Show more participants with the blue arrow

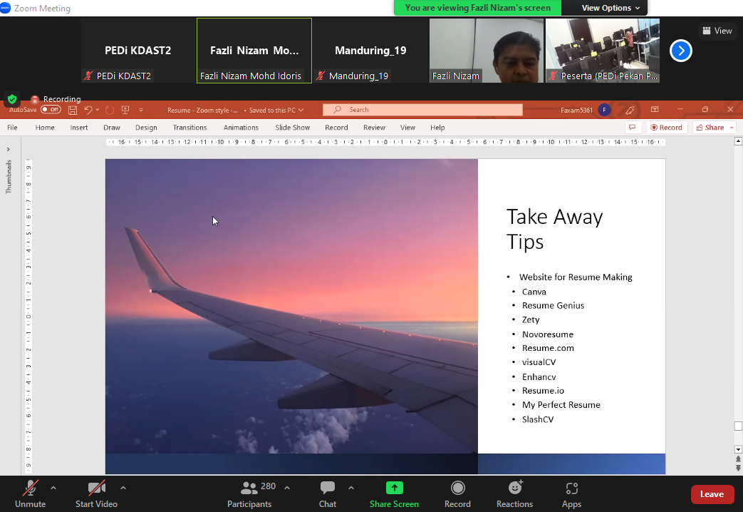pos(681,51)
